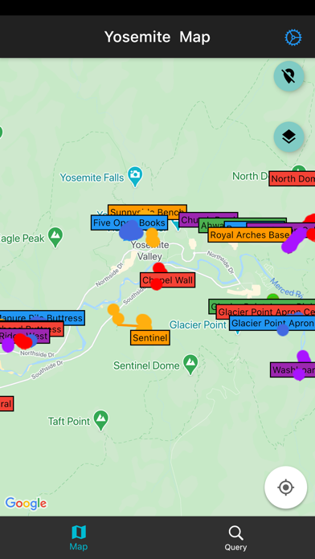The width and height of the screenshot is (315, 559).
Task: Tap the blue marker cluster under Five Open Books
Action: point(131,231)
